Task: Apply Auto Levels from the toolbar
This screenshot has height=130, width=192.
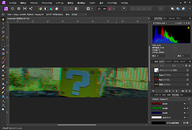Action: coord(40,9)
